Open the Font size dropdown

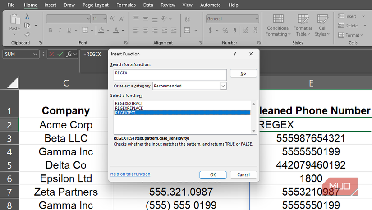coord(105,19)
